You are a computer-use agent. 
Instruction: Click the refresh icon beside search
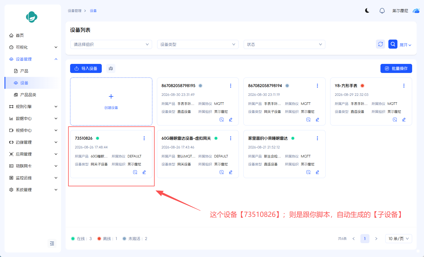point(380,44)
